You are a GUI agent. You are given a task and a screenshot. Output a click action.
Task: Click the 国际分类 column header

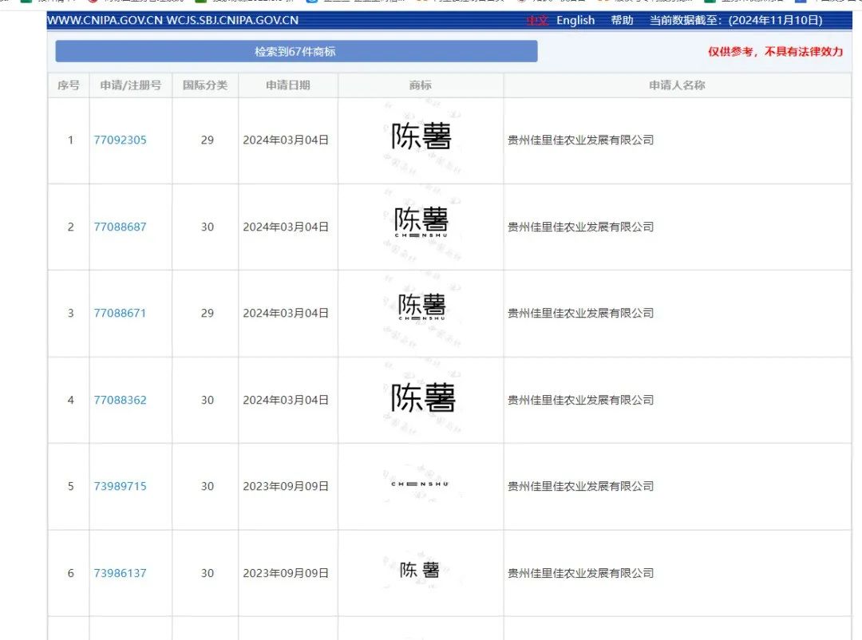(205, 85)
